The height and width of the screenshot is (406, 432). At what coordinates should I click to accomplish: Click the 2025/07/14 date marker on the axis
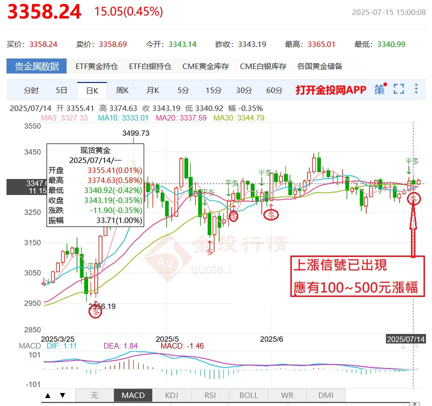(406, 339)
